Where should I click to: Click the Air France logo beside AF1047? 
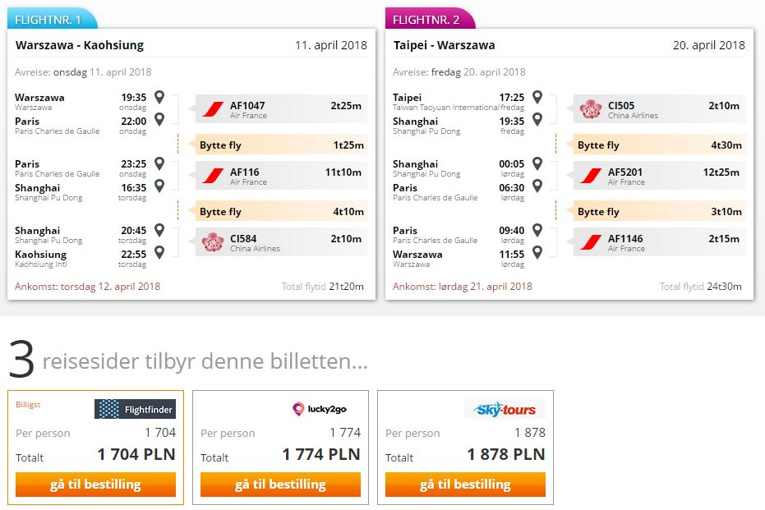click(213, 109)
